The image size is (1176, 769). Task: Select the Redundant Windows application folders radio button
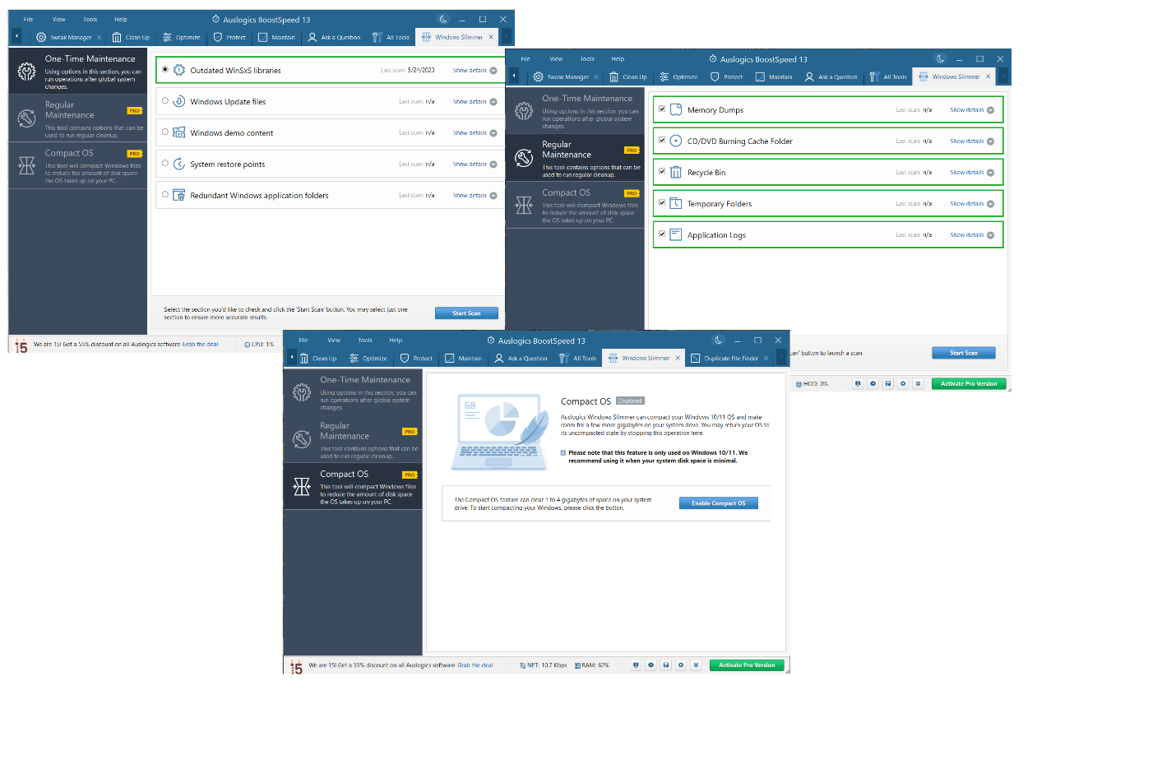tap(165, 195)
